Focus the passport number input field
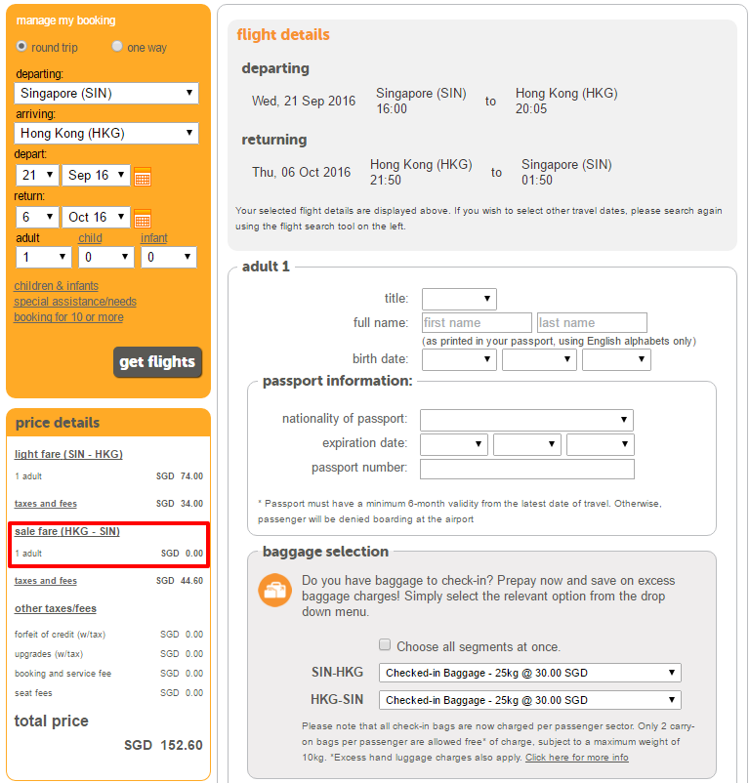 526,469
